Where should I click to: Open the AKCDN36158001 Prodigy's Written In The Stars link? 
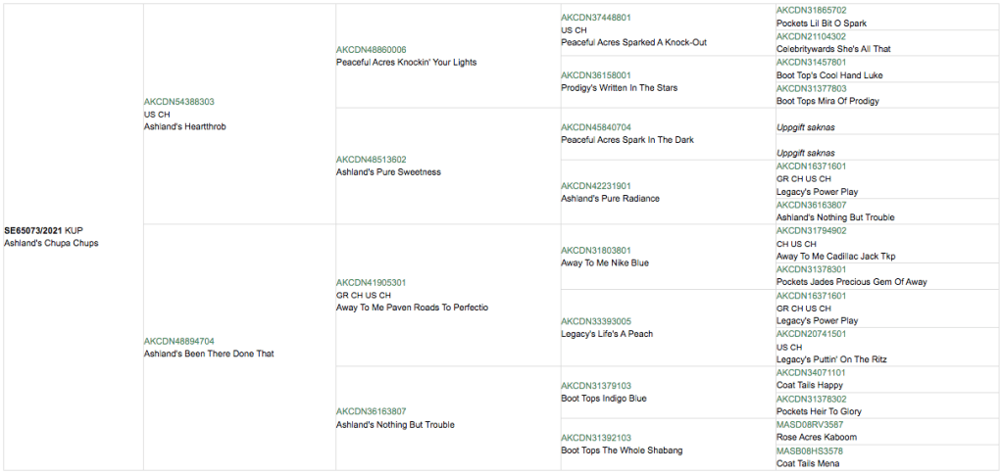[x=595, y=75]
